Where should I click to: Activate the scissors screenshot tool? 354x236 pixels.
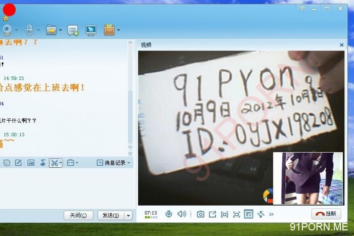click(x=54, y=163)
